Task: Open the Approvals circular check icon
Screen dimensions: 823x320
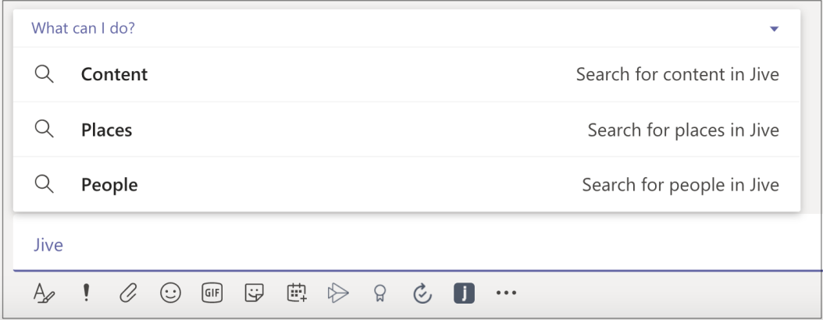Action: (422, 293)
